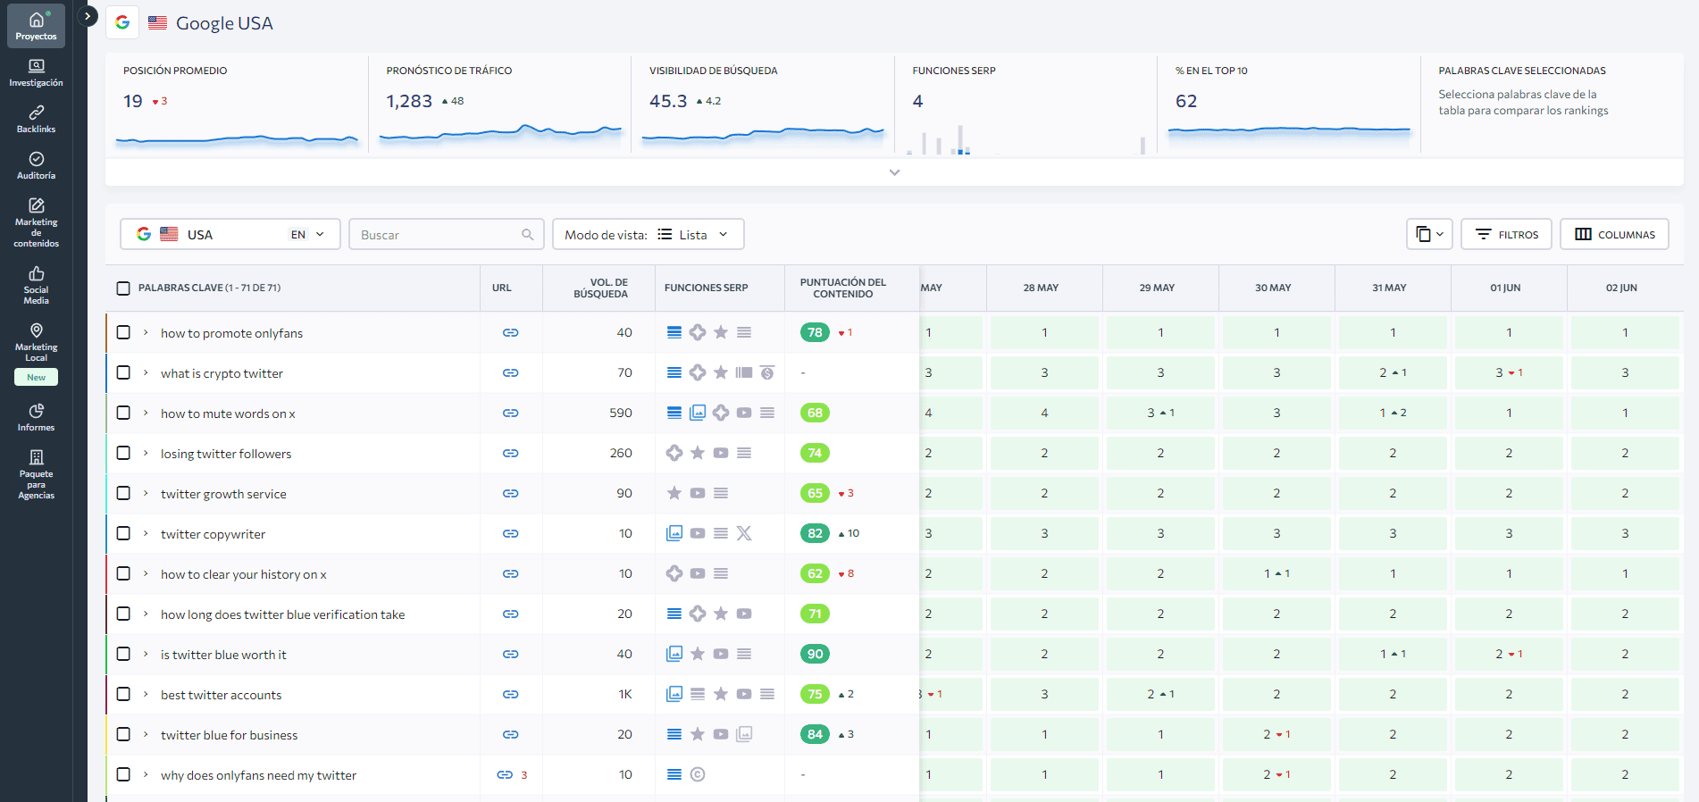This screenshot has height=802, width=1699.
Task: Check the what is crypto twitter checkbox
Action: click(x=123, y=372)
